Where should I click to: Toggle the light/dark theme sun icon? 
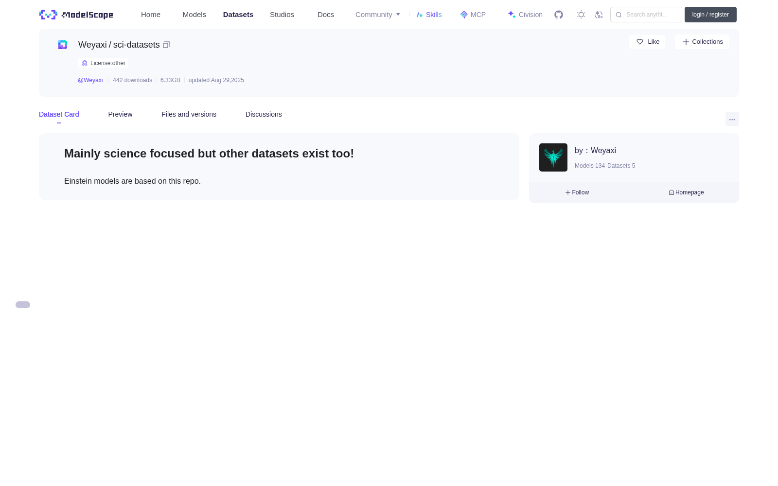(x=581, y=15)
